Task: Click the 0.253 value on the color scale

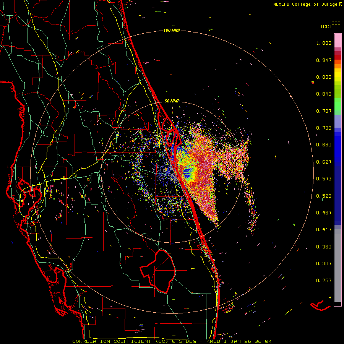Action: pos(324,281)
